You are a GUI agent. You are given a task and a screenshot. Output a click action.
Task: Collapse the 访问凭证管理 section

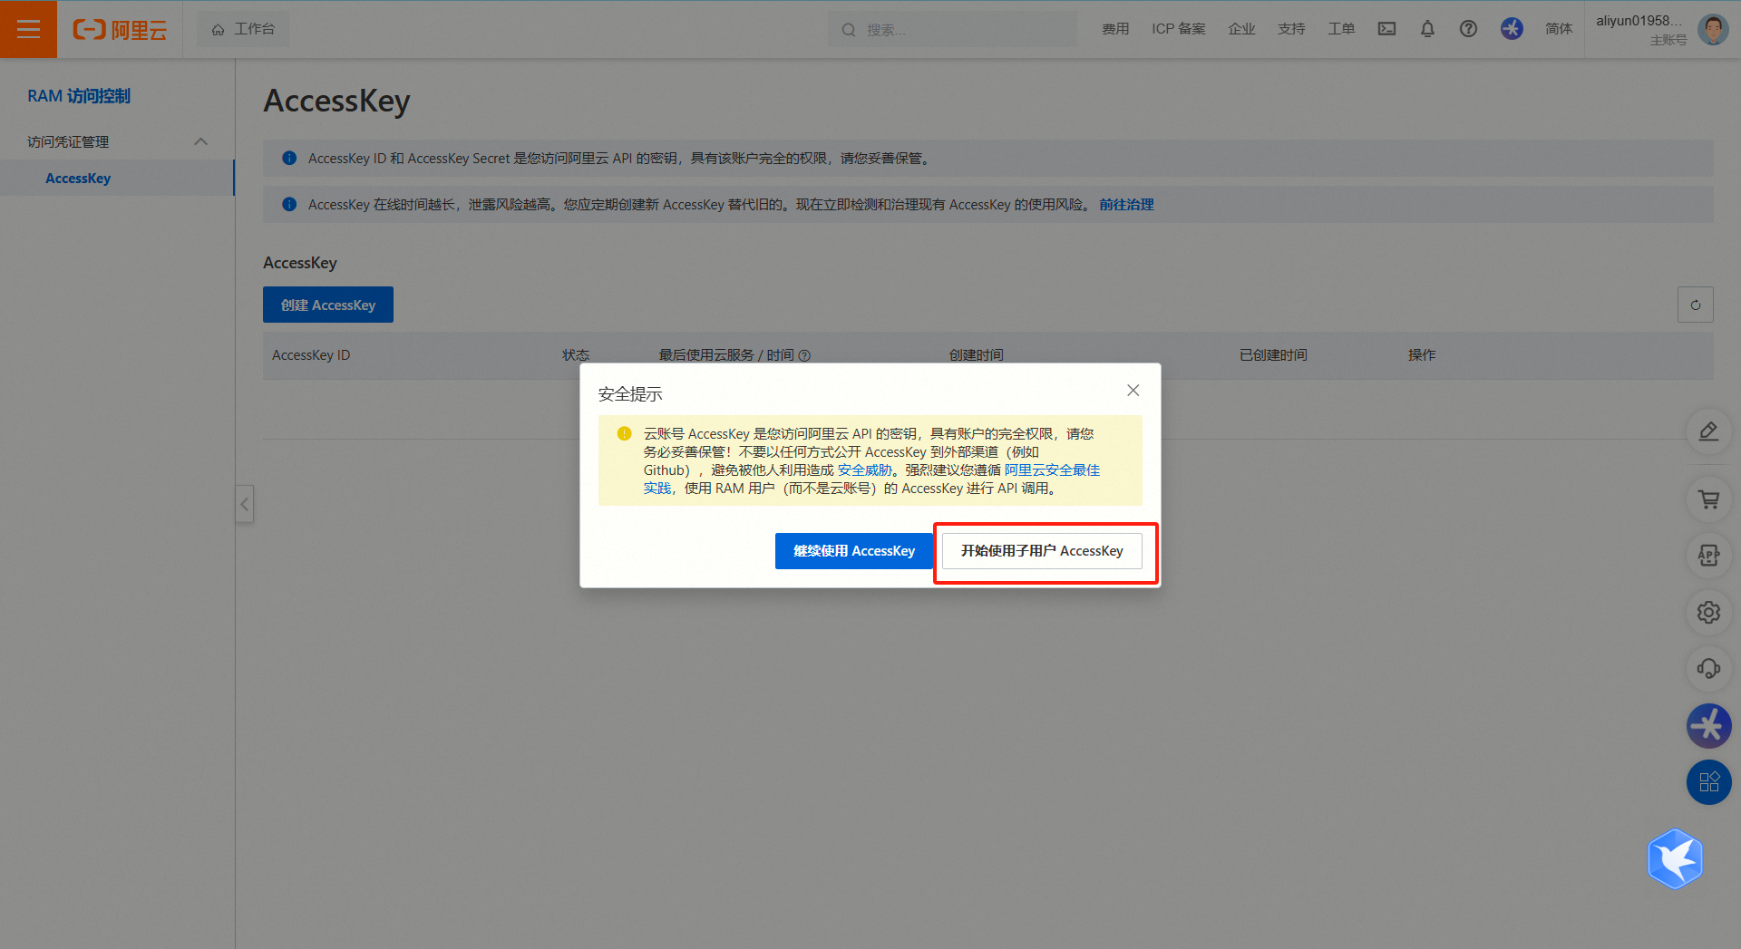[x=118, y=141]
